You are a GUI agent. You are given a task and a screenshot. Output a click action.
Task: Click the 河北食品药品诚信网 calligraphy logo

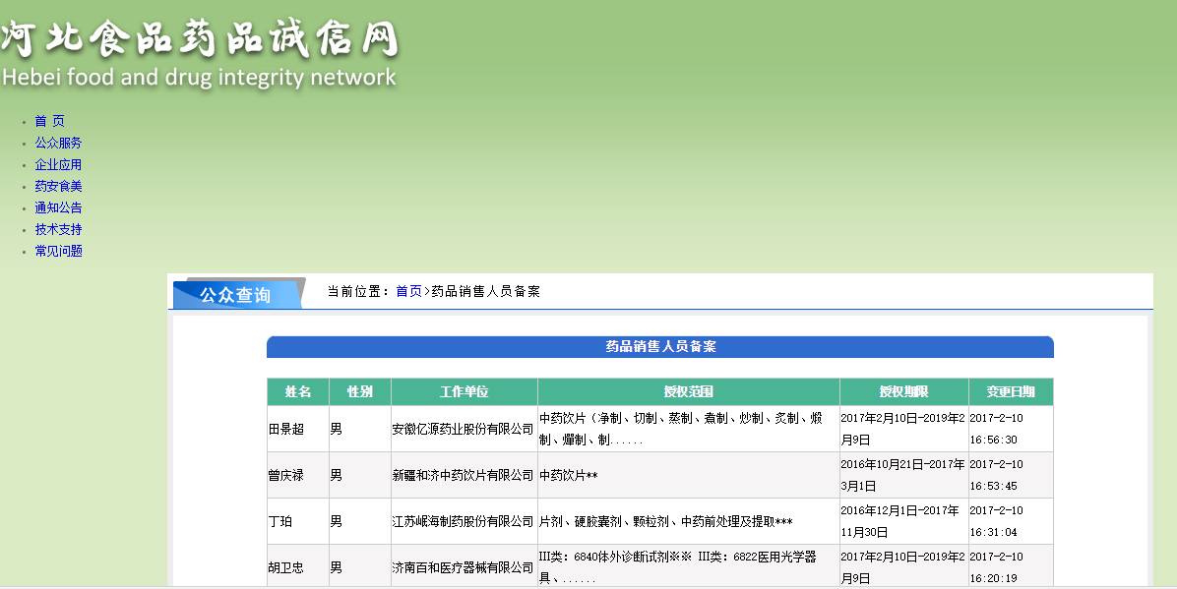(200, 39)
